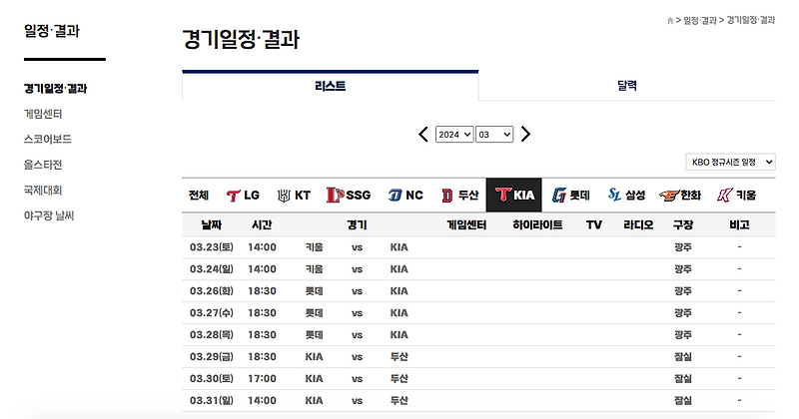Select the 03.28(목) date cell
Image resolution: width=799 pixels, height=419 pixels.
pos(212,335)
